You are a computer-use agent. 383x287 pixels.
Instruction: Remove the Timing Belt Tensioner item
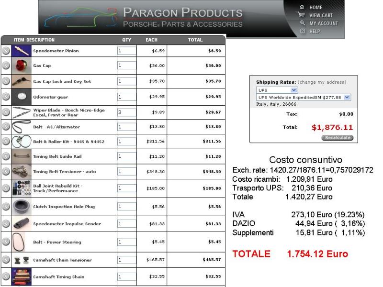[x=6, y=172]
